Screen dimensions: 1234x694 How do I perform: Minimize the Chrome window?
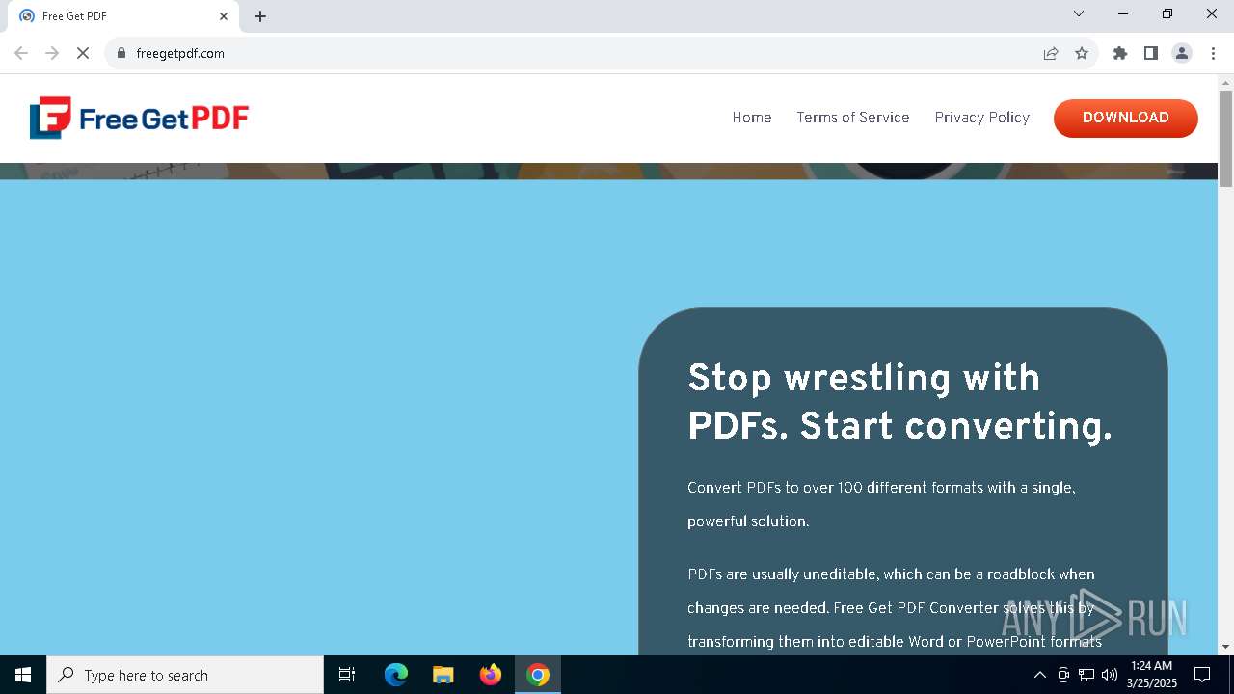click(1123, 13)
